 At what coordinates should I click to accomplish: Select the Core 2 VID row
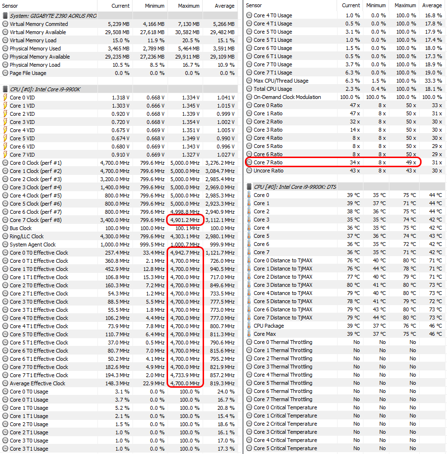[x=119, y=114]
